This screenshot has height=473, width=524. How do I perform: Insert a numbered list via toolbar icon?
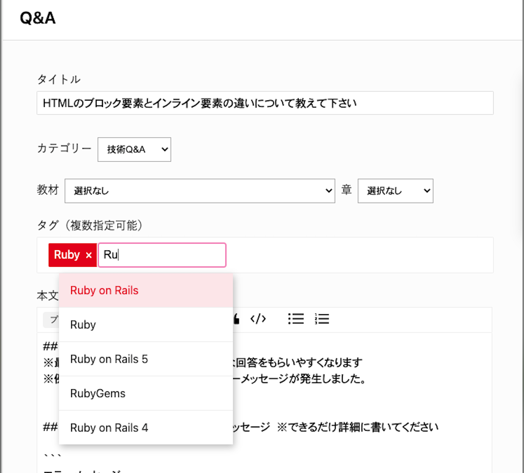tap(322, 319)
